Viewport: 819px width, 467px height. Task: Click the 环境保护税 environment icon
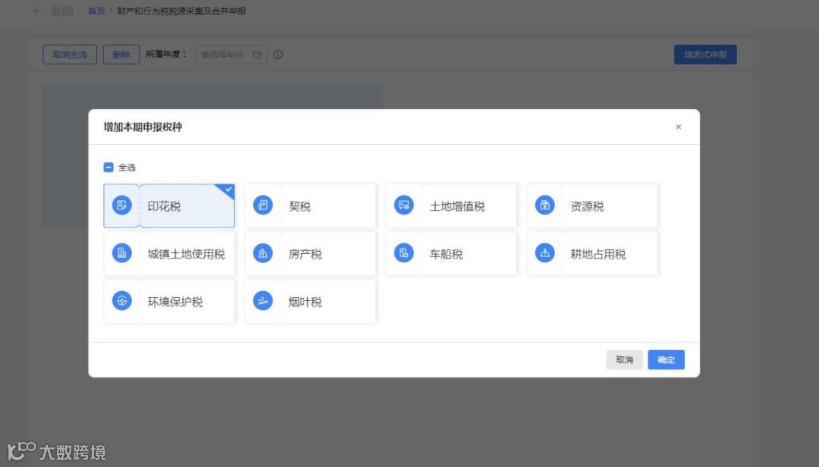point(121,301)
